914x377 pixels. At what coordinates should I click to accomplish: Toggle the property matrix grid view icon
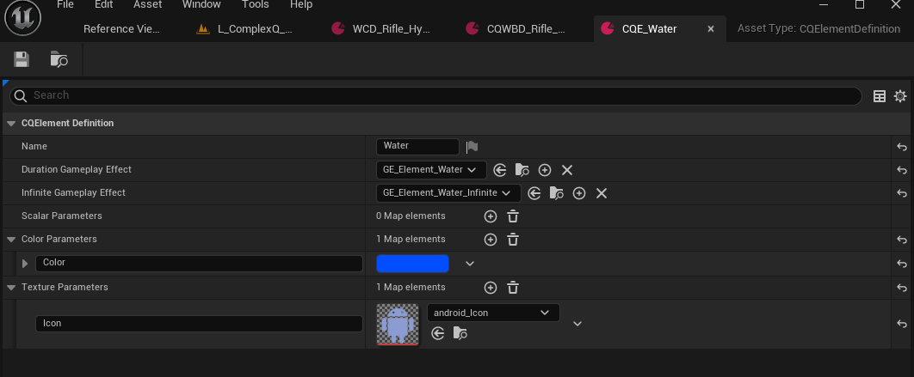point(880,96)
